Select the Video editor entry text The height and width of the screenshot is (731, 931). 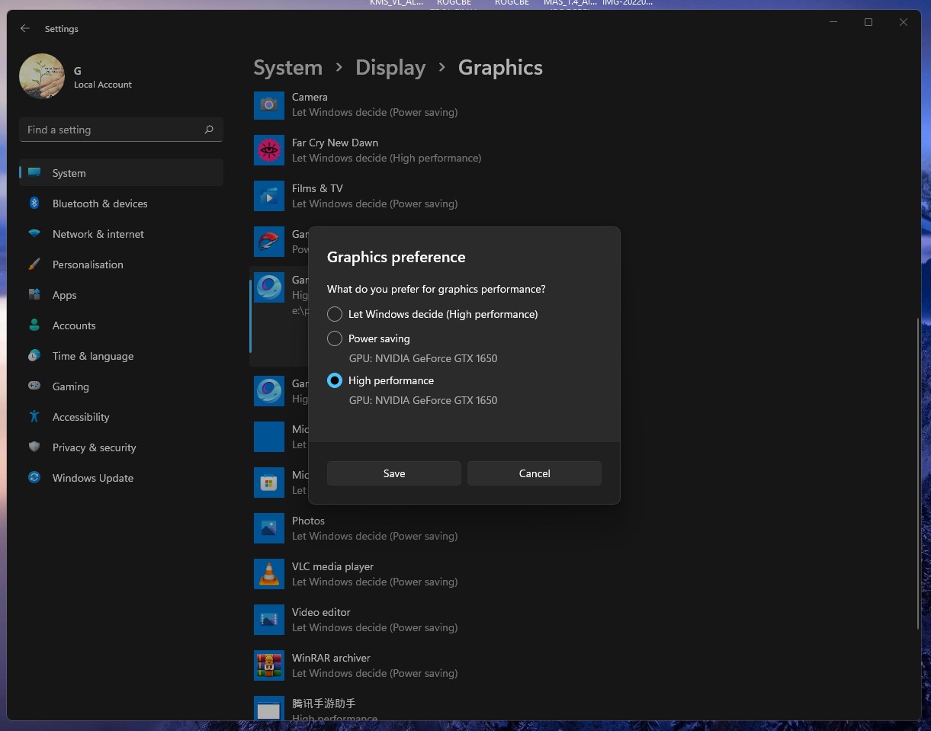(x=321, y=612)
